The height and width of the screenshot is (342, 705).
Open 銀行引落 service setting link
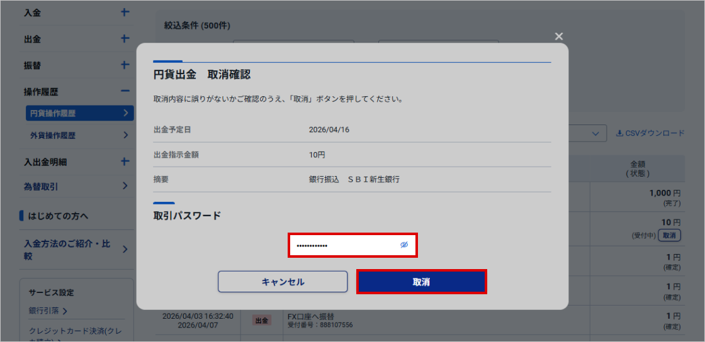coord(48,311)
